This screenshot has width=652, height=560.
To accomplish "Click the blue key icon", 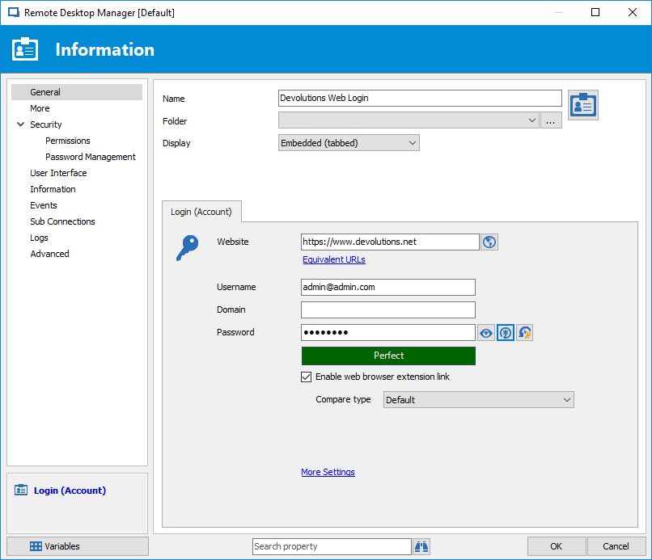I will pos(186,248).
